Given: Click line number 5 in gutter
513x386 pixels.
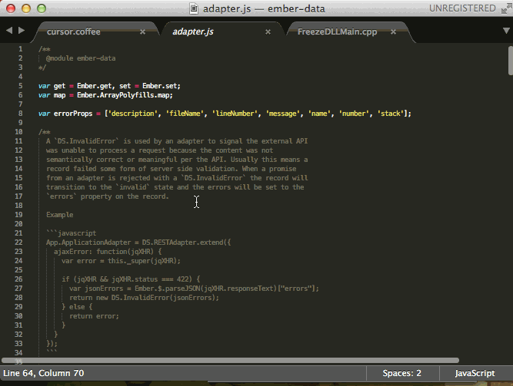Looking at the screenshot, I should coord(21,86).
